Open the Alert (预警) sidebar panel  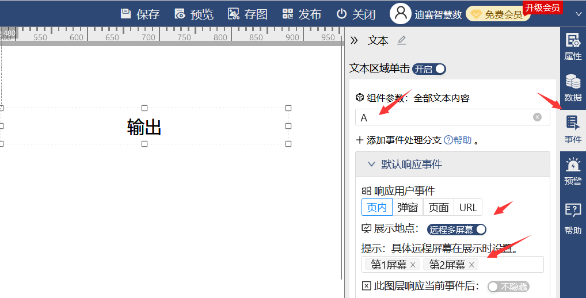coord(572,171)
